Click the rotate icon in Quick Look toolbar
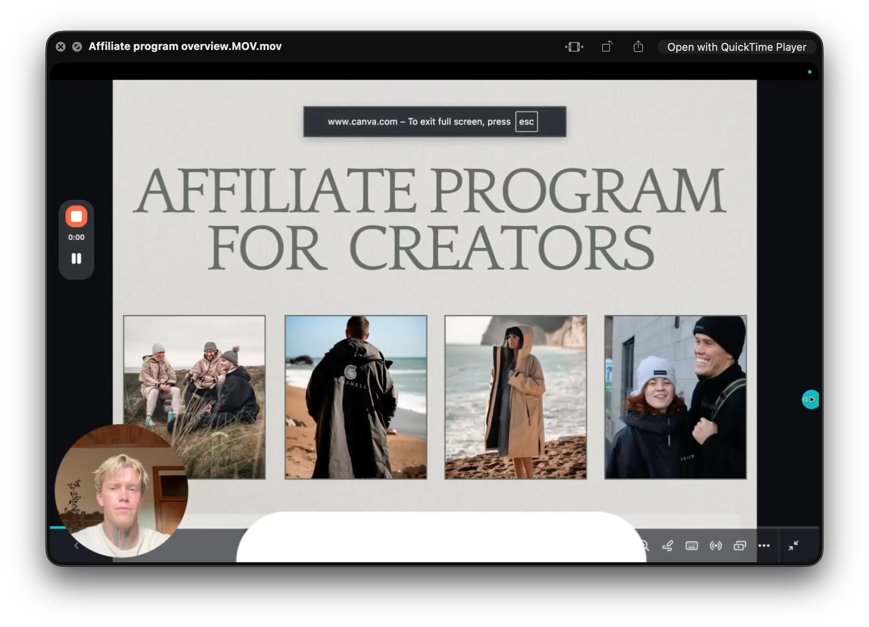This screenshot has height=627, width=869. pyautogui.click(x=607, y=47)
